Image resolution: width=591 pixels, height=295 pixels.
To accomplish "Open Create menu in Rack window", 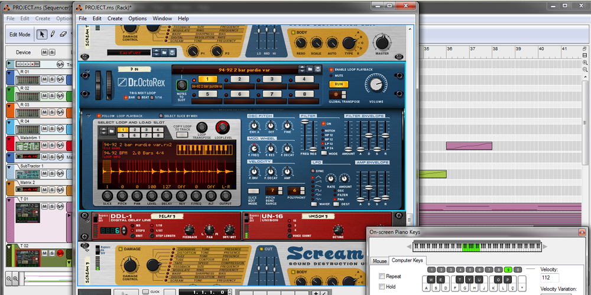I will pyautogui.click(x=115, y=18).
